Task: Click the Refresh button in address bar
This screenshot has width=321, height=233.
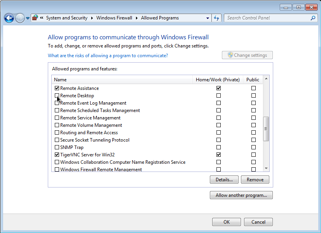Action: (x=216, y=18)
